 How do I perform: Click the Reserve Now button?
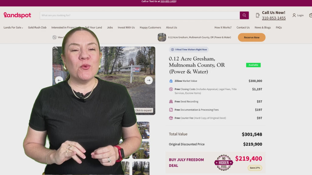tap(251, 37)
